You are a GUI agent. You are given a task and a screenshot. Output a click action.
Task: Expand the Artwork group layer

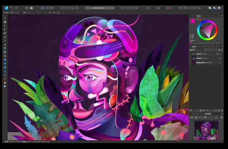click(x=190, y=58)
